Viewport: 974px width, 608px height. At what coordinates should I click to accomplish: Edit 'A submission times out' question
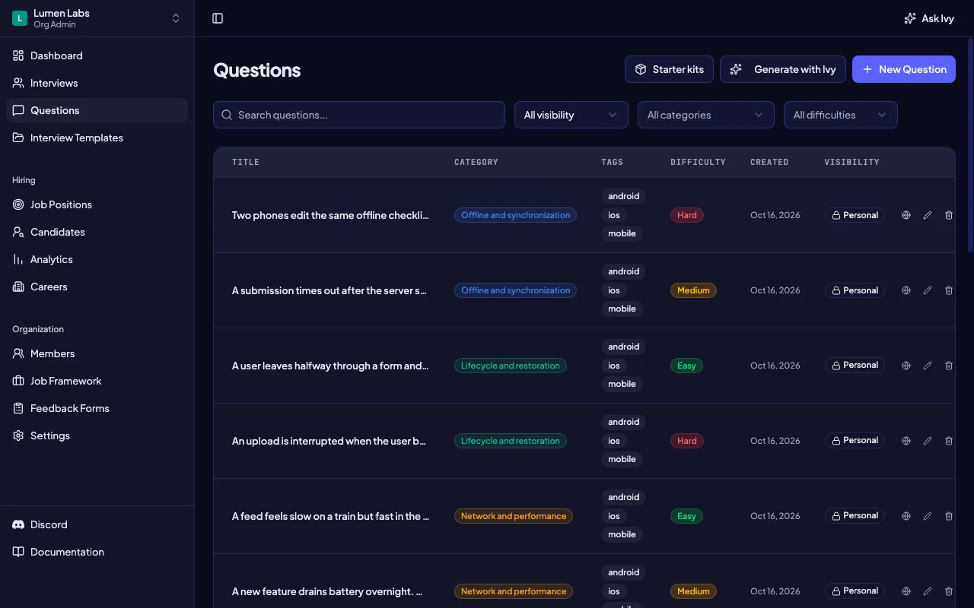928,290
